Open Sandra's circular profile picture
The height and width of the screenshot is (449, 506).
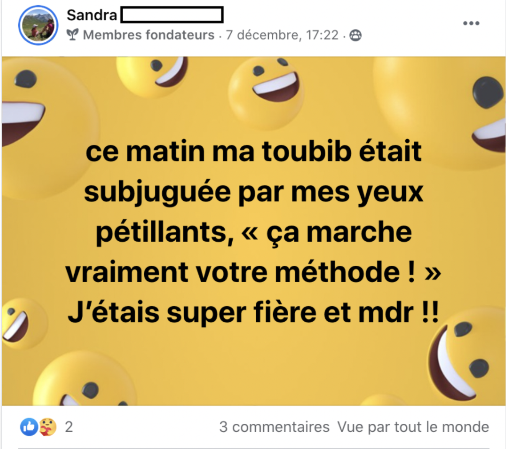coord(38,25)
